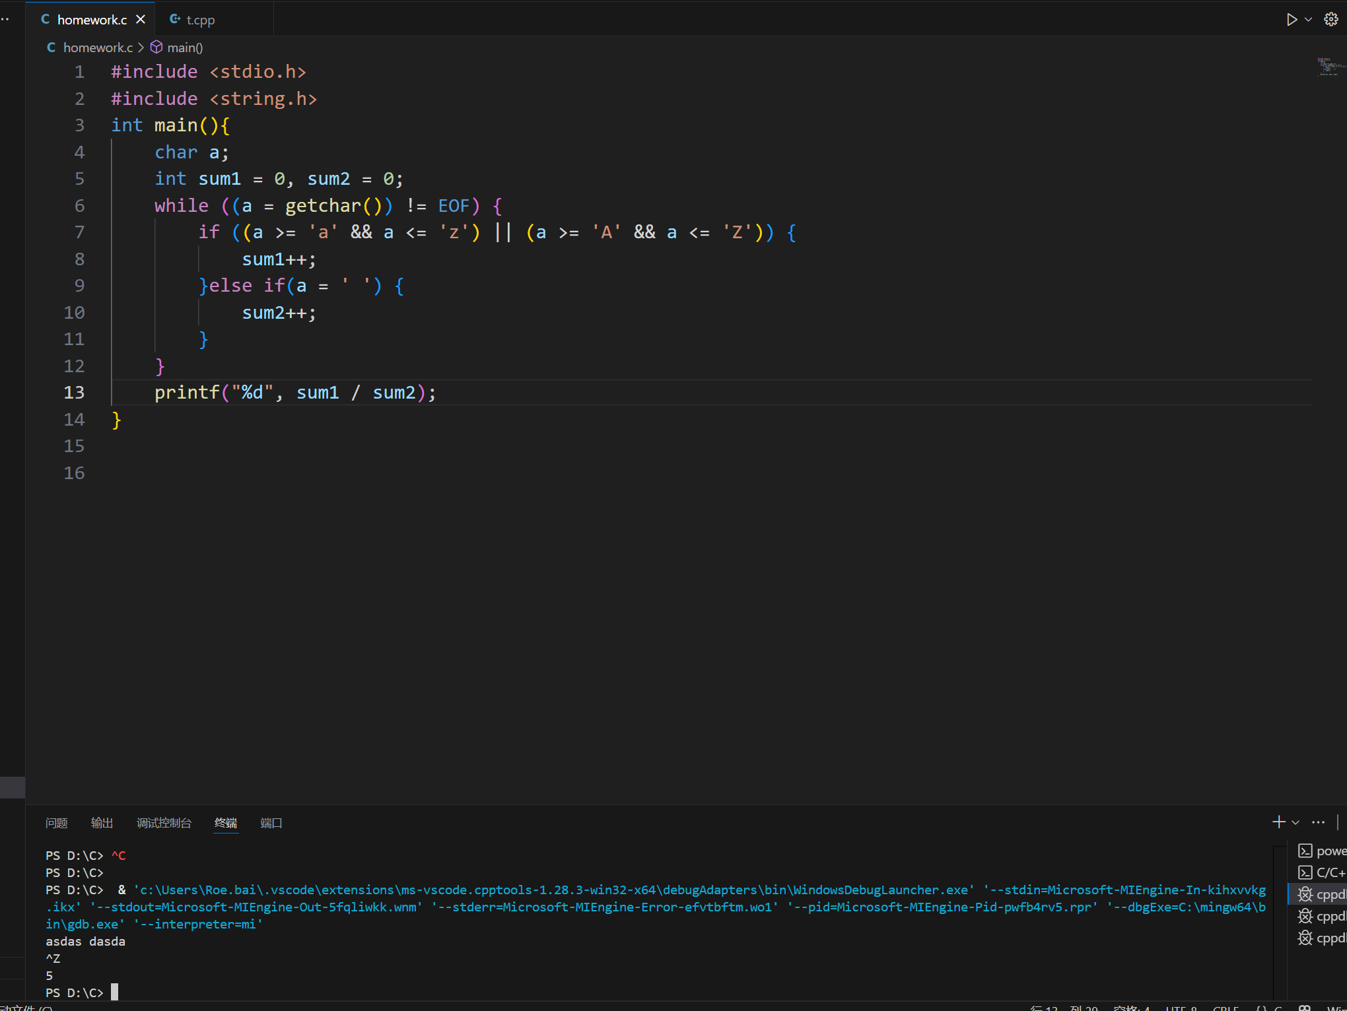Open the 输出 (Output) panel tab
Image resolution: width=1347 pixels, height=1011 pixels.
click(x=102, y=823)
